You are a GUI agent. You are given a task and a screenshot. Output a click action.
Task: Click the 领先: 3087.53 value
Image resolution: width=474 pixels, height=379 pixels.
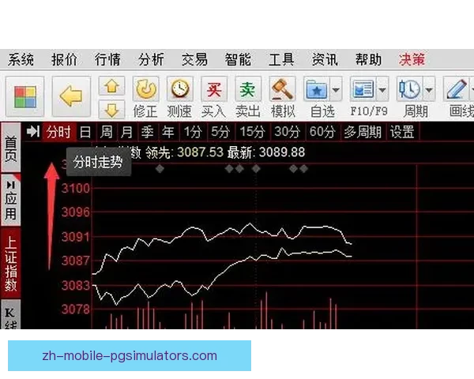184,152
